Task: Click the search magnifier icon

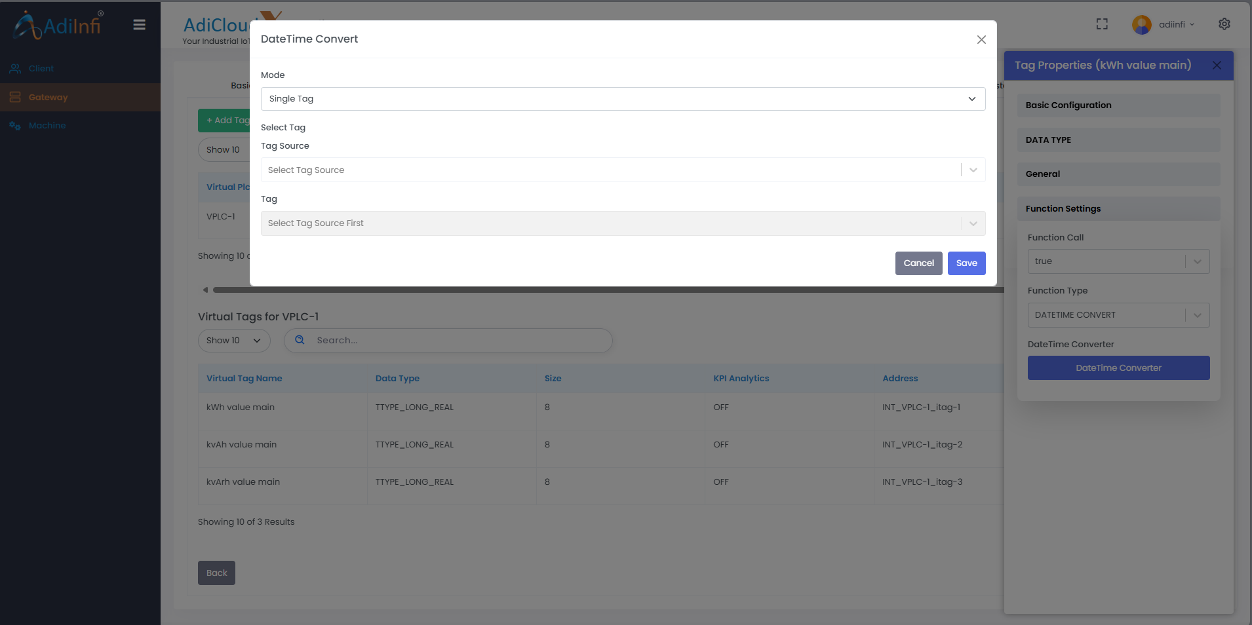Action: click(x=300, y=340)
